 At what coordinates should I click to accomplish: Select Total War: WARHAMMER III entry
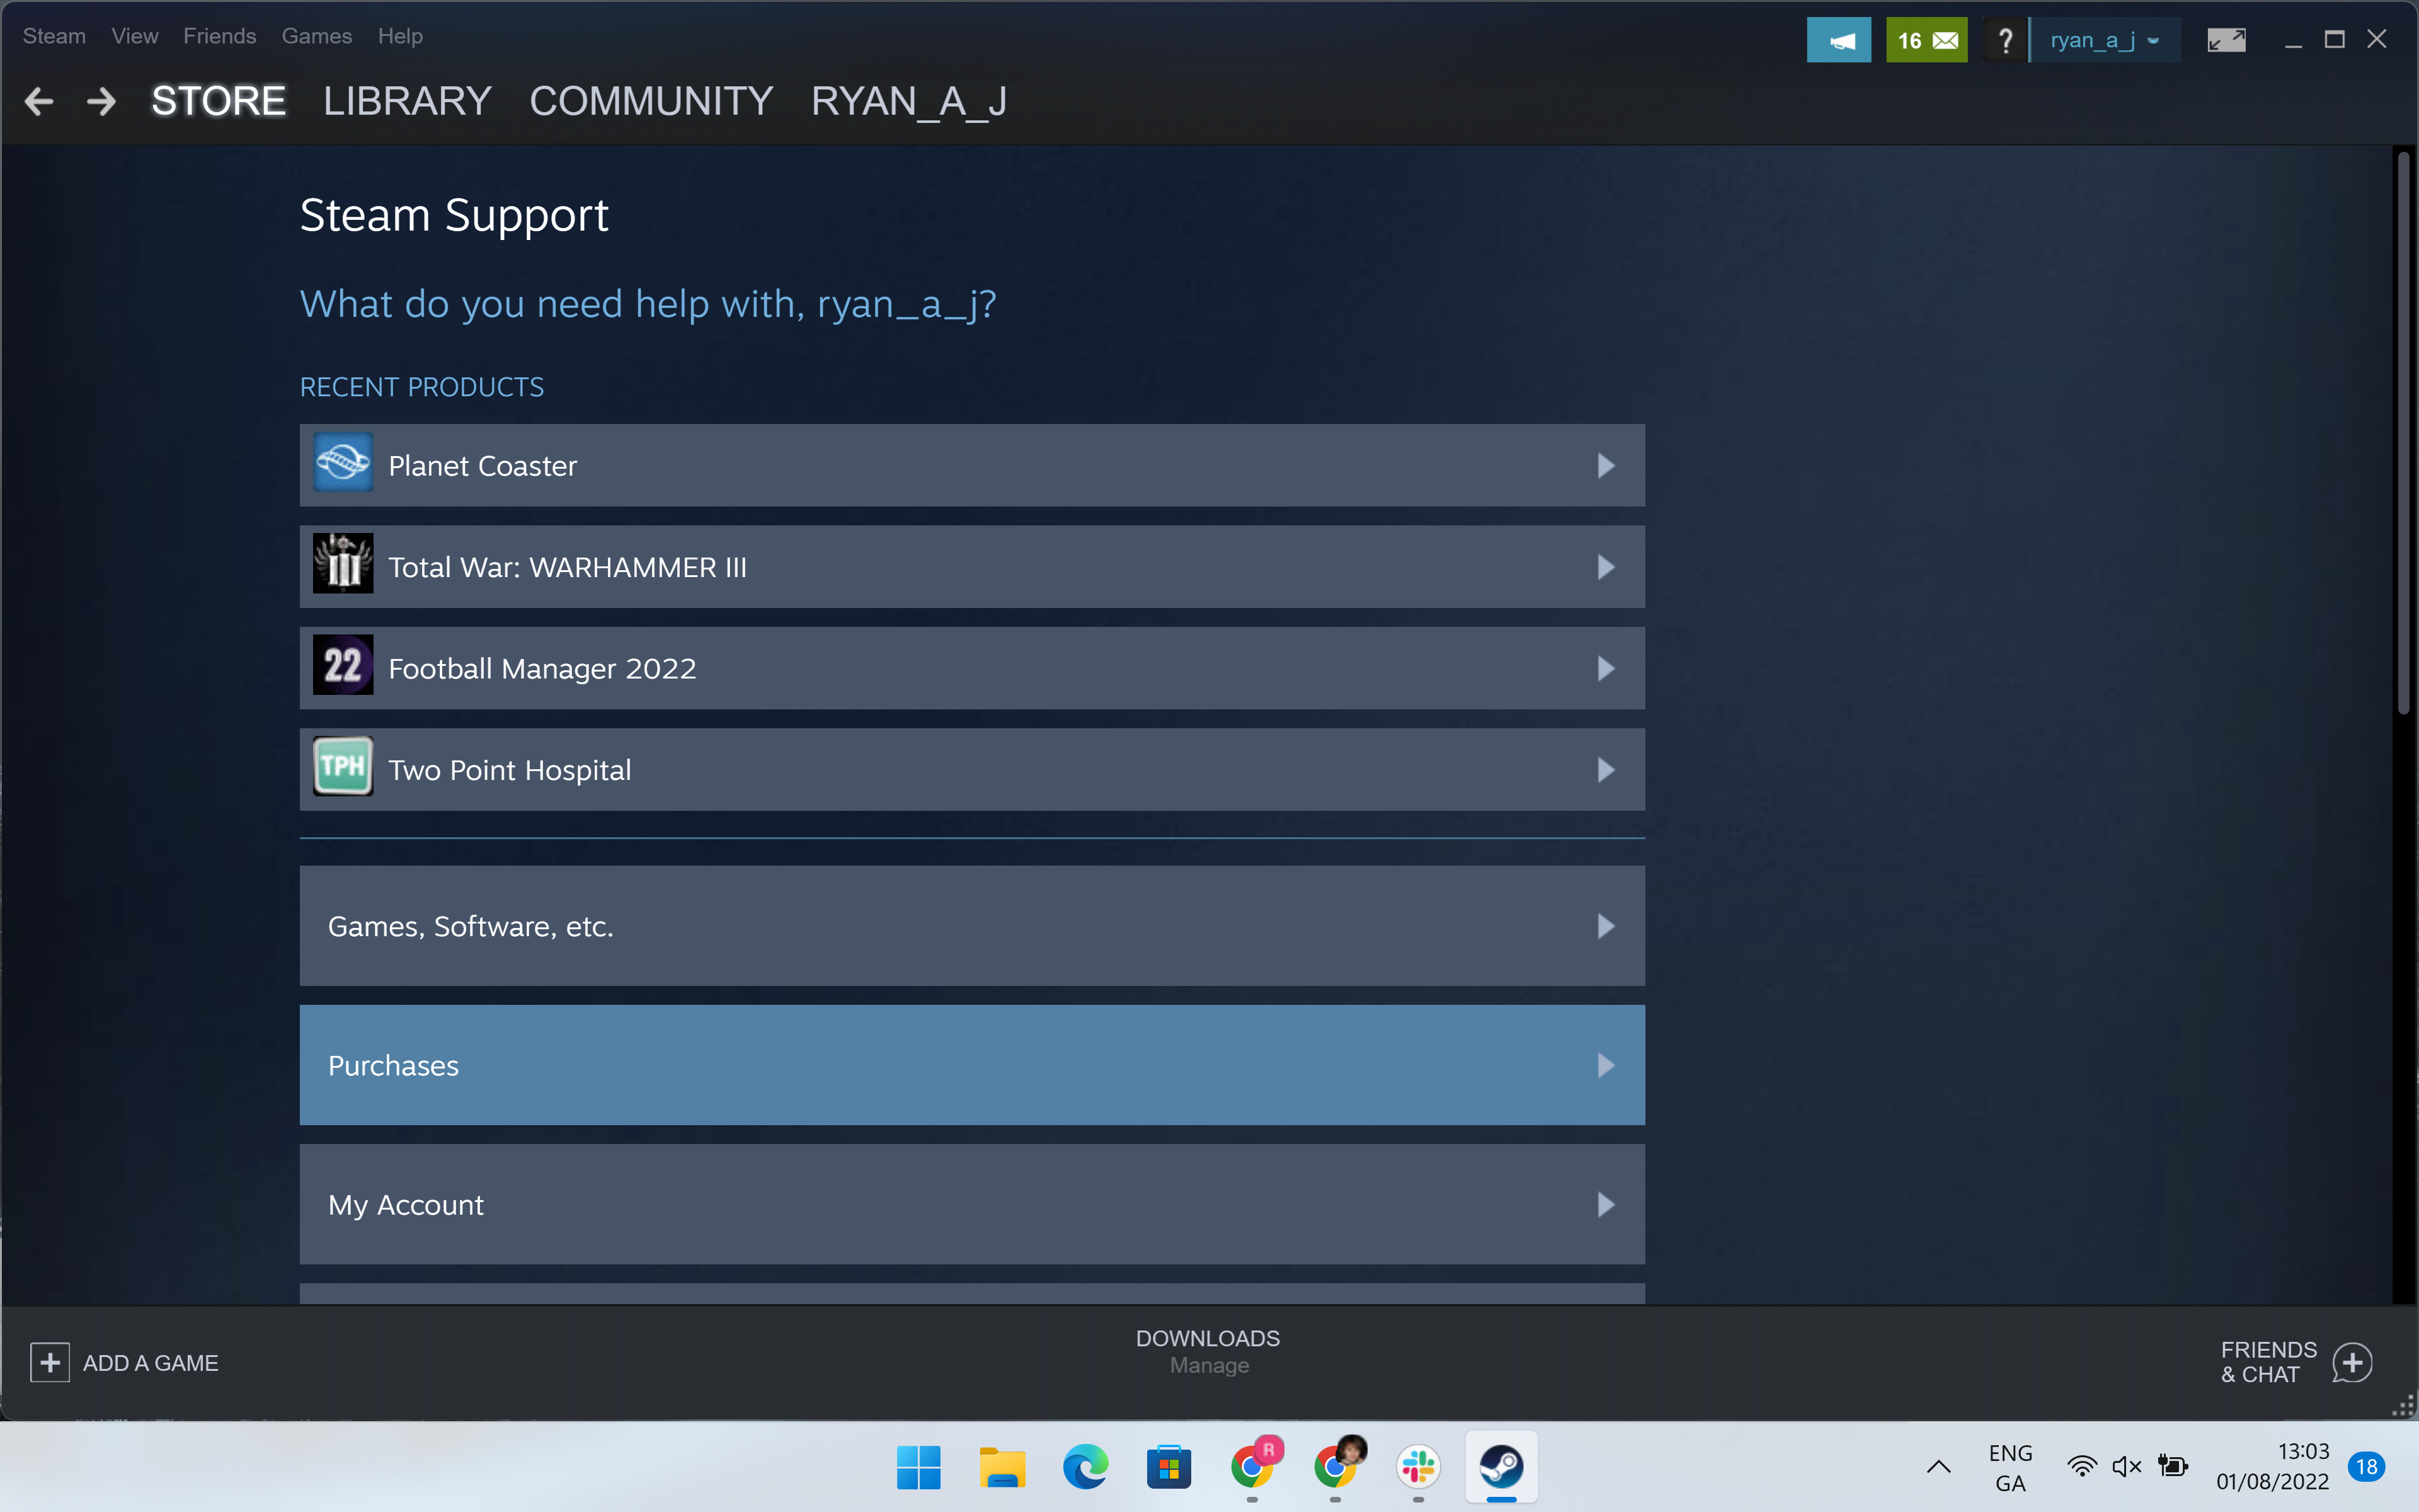(971, 567)
